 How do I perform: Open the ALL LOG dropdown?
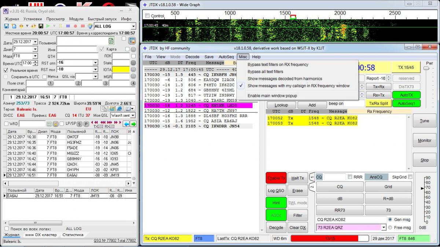[x=133, y=26]
